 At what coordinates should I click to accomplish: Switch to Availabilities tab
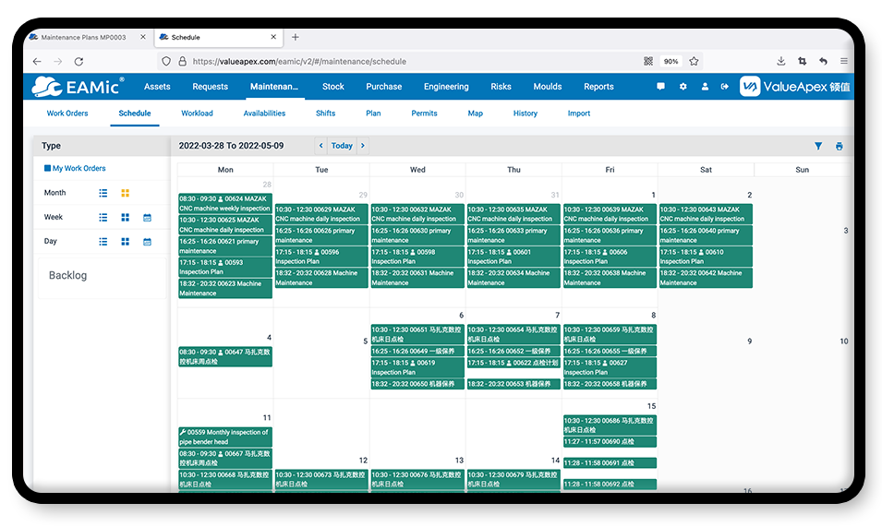point(264,113)
